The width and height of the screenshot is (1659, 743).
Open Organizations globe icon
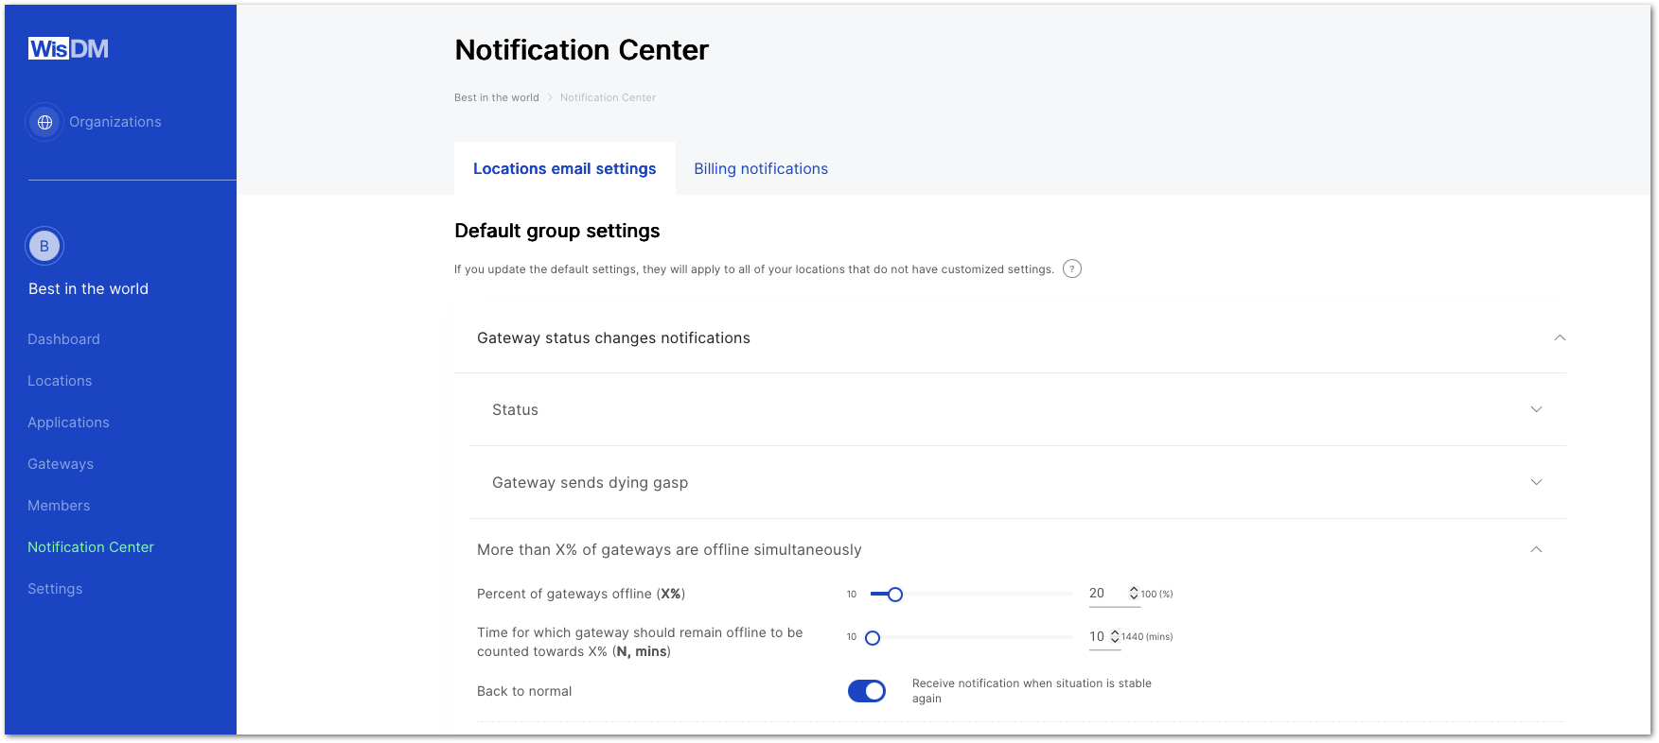click(x=44, y=122)
